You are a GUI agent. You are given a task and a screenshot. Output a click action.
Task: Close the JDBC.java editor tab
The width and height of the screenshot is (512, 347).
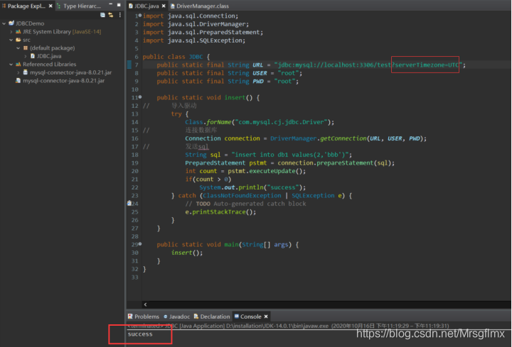pos(164,6)
